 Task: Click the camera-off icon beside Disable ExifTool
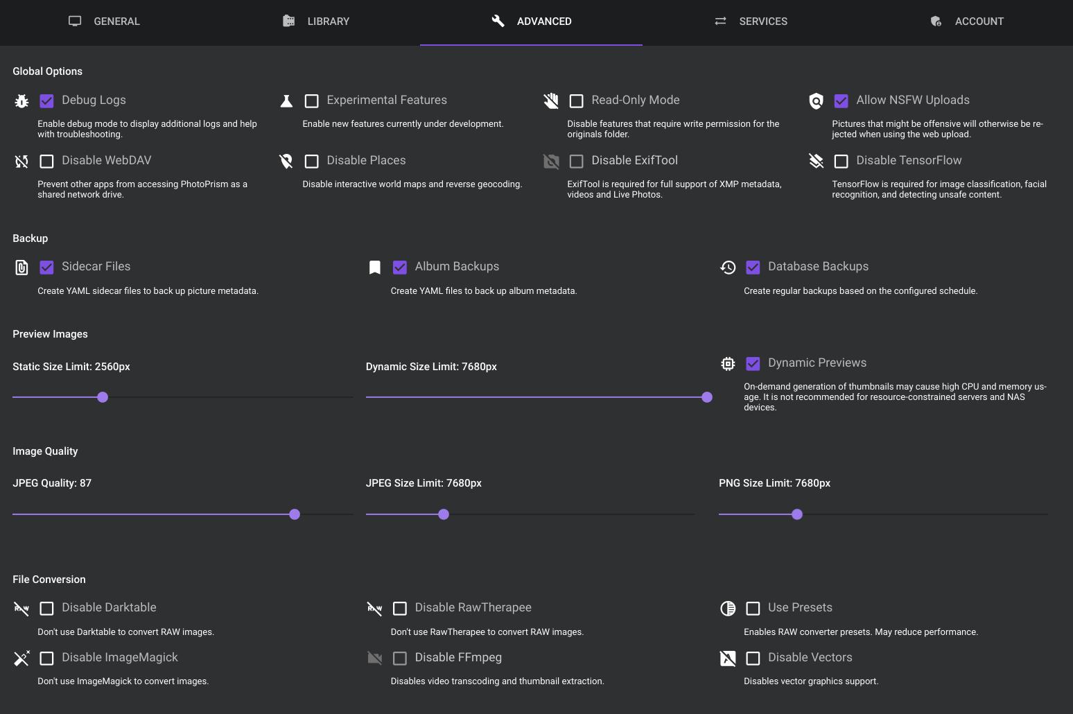(x=551, y=162)
